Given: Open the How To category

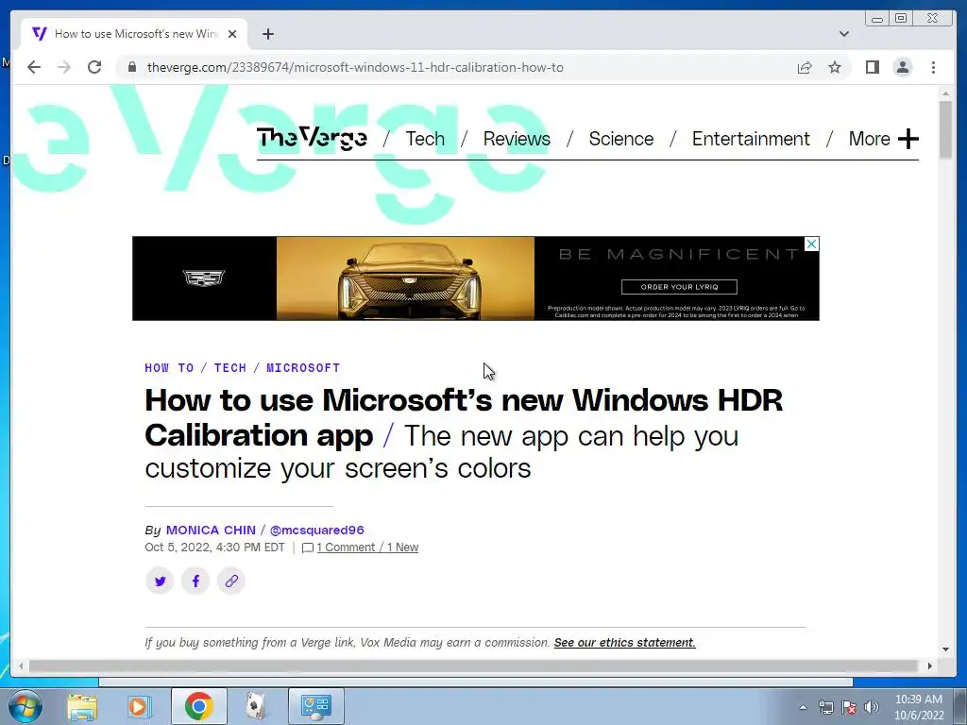Looking at the screenshot, I should (169, 368).
